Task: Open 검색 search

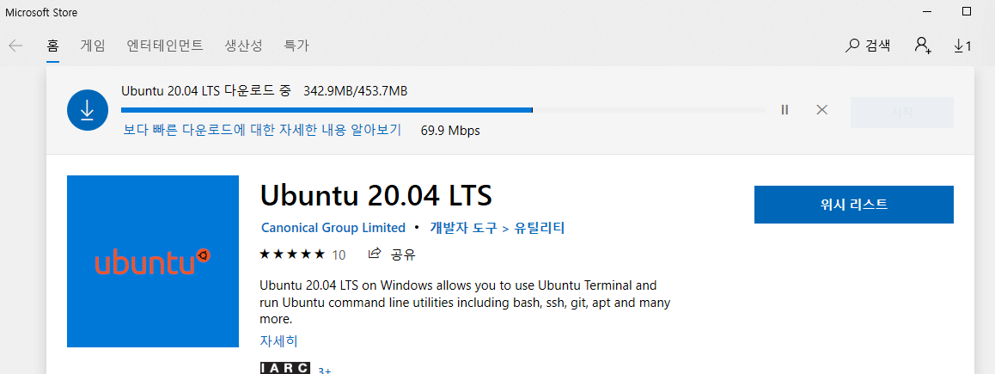Action: tap(868, 46)
